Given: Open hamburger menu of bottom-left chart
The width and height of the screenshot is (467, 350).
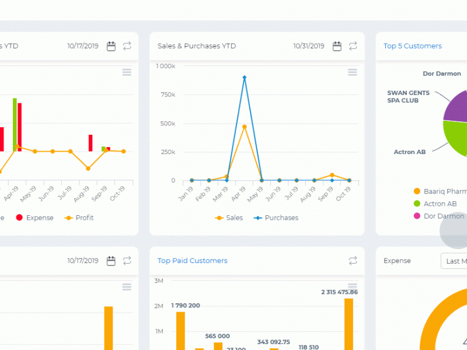Looking at the screenshot, I should click(127, 287).
